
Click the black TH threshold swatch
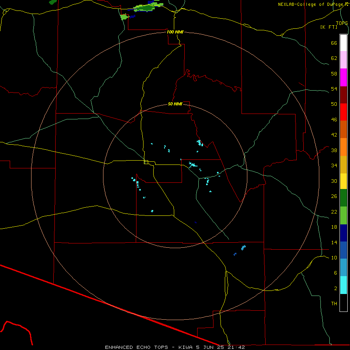(x=343, y=303)
